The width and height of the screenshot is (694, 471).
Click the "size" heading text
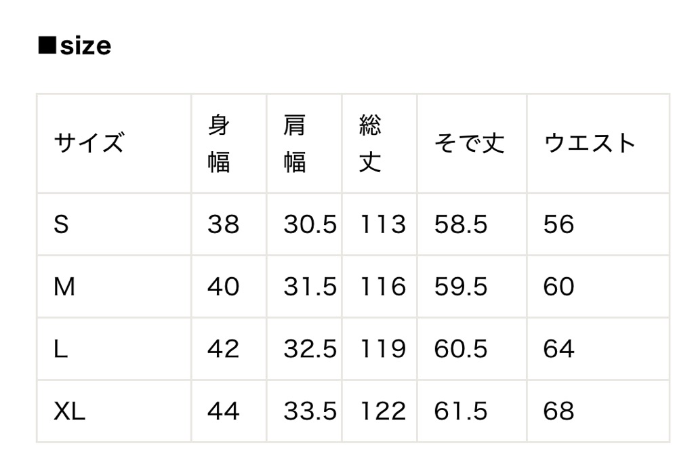click(85, 46)
